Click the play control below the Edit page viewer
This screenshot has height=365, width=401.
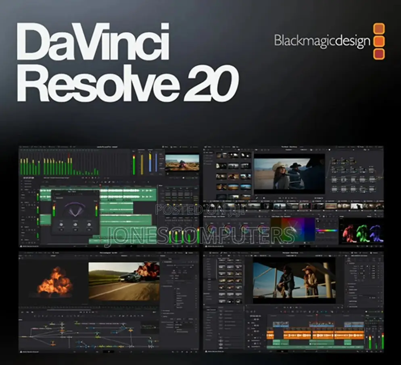tap(290, 307)
